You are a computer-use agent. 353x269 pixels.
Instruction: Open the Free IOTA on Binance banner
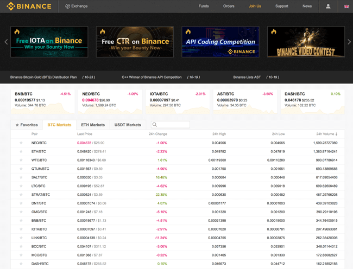pos(49,42)
